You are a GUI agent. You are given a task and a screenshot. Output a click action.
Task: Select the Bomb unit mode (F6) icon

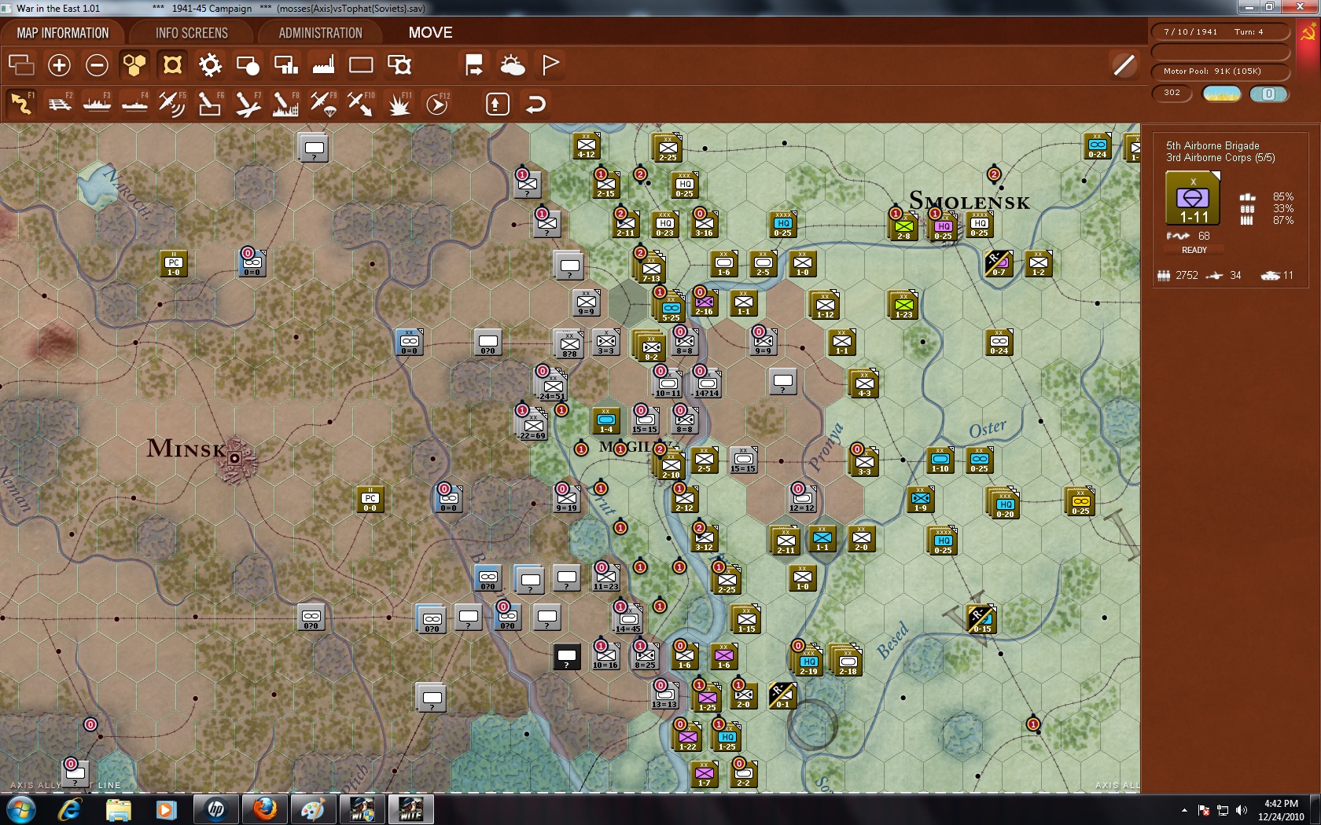(x=210, y=104)
